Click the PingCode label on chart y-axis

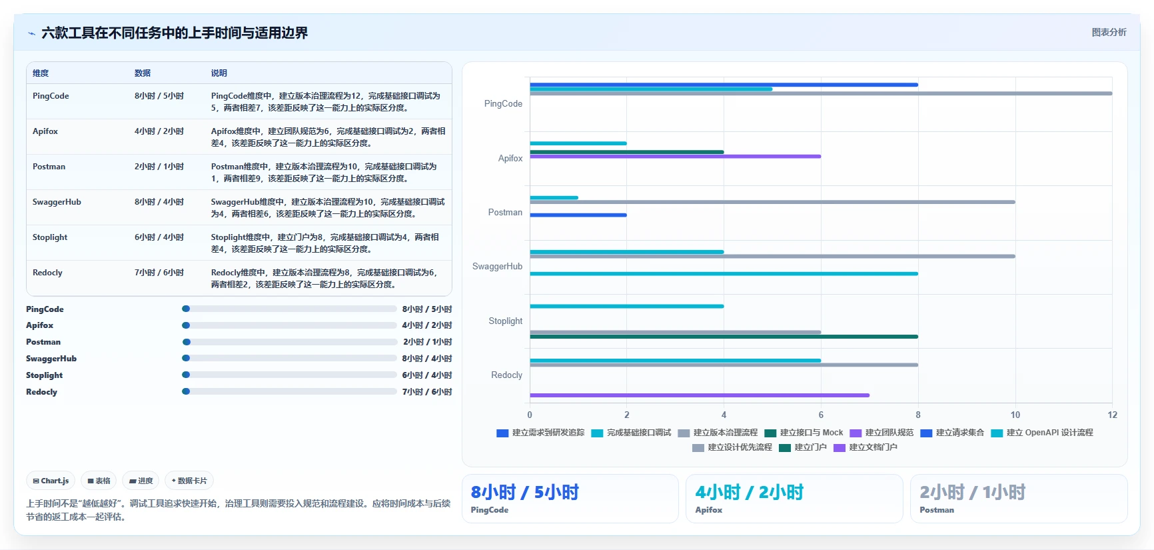tap(503, 104)
